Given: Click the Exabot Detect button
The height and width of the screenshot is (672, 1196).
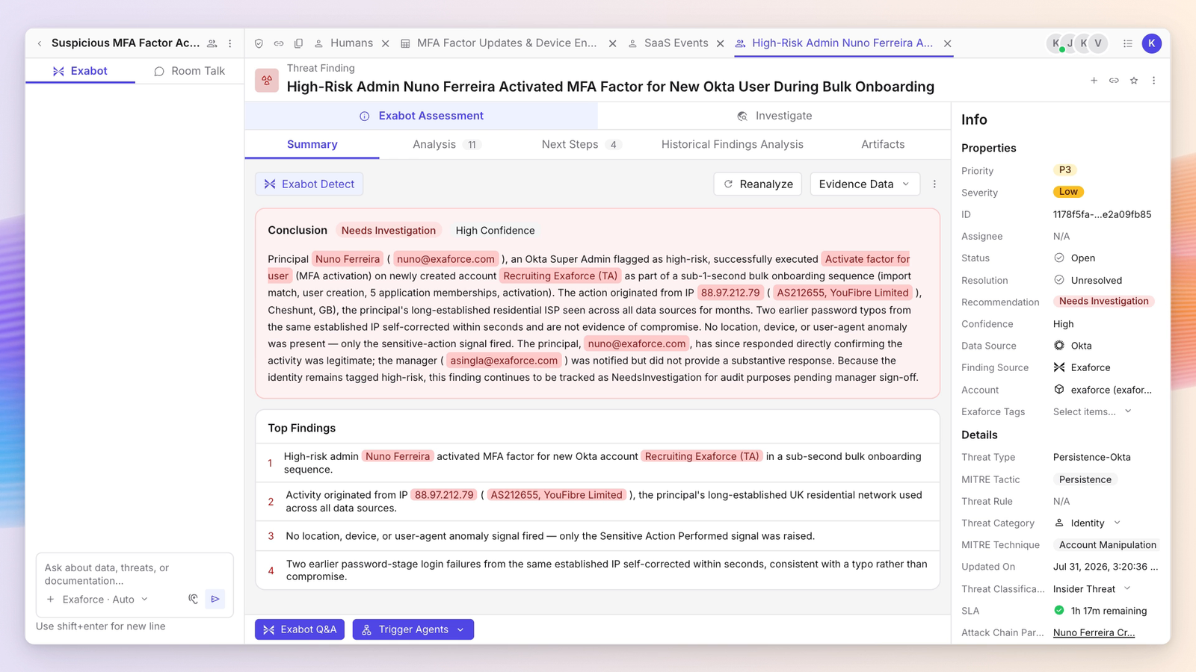Looking at the screenshot, I should click(x=309, y=184).
